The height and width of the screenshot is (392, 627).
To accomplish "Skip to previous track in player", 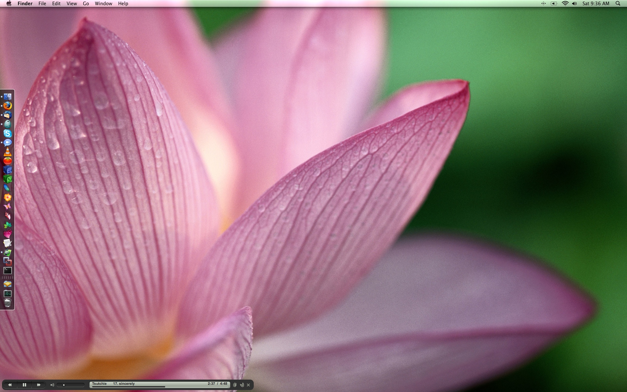I will (10, 385).
